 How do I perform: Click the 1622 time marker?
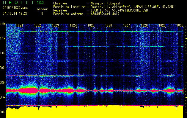pos(37,25)
